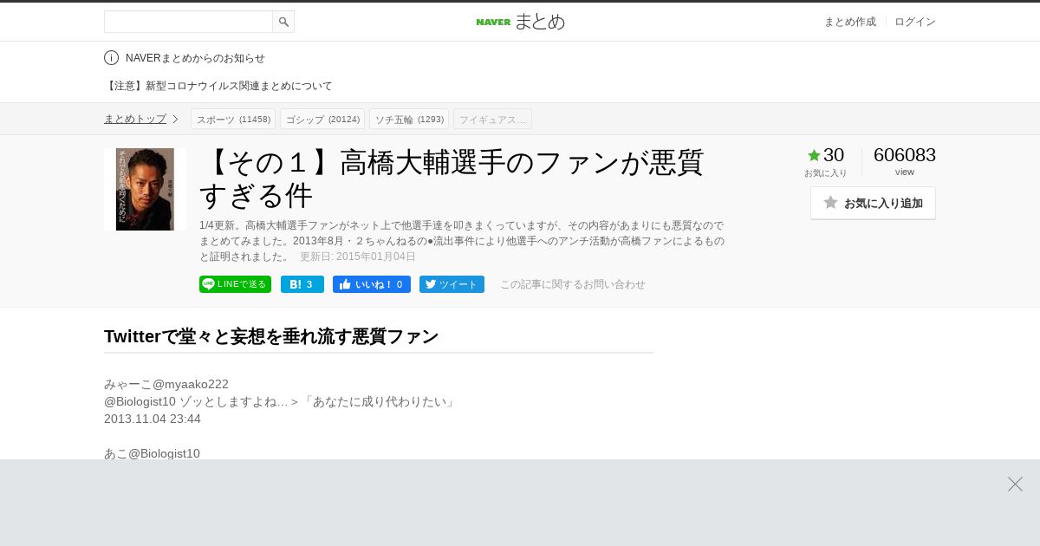Image resolution: width=1040 pixels, height=546 pixels.
Task: Open the book cover thumbnail
Action: (x=145, y=189)
